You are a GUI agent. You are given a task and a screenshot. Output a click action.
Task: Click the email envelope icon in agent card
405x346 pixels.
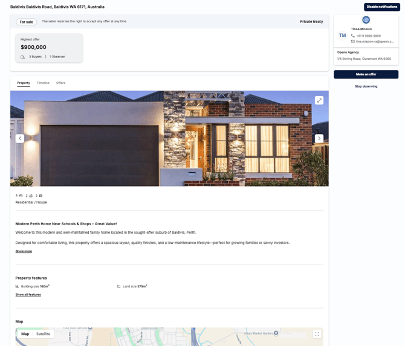point(353,42)
